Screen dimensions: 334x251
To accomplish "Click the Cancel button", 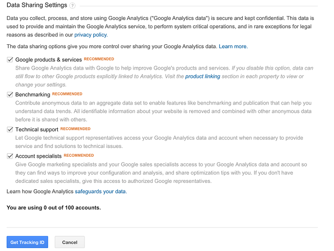I will 69,242.
